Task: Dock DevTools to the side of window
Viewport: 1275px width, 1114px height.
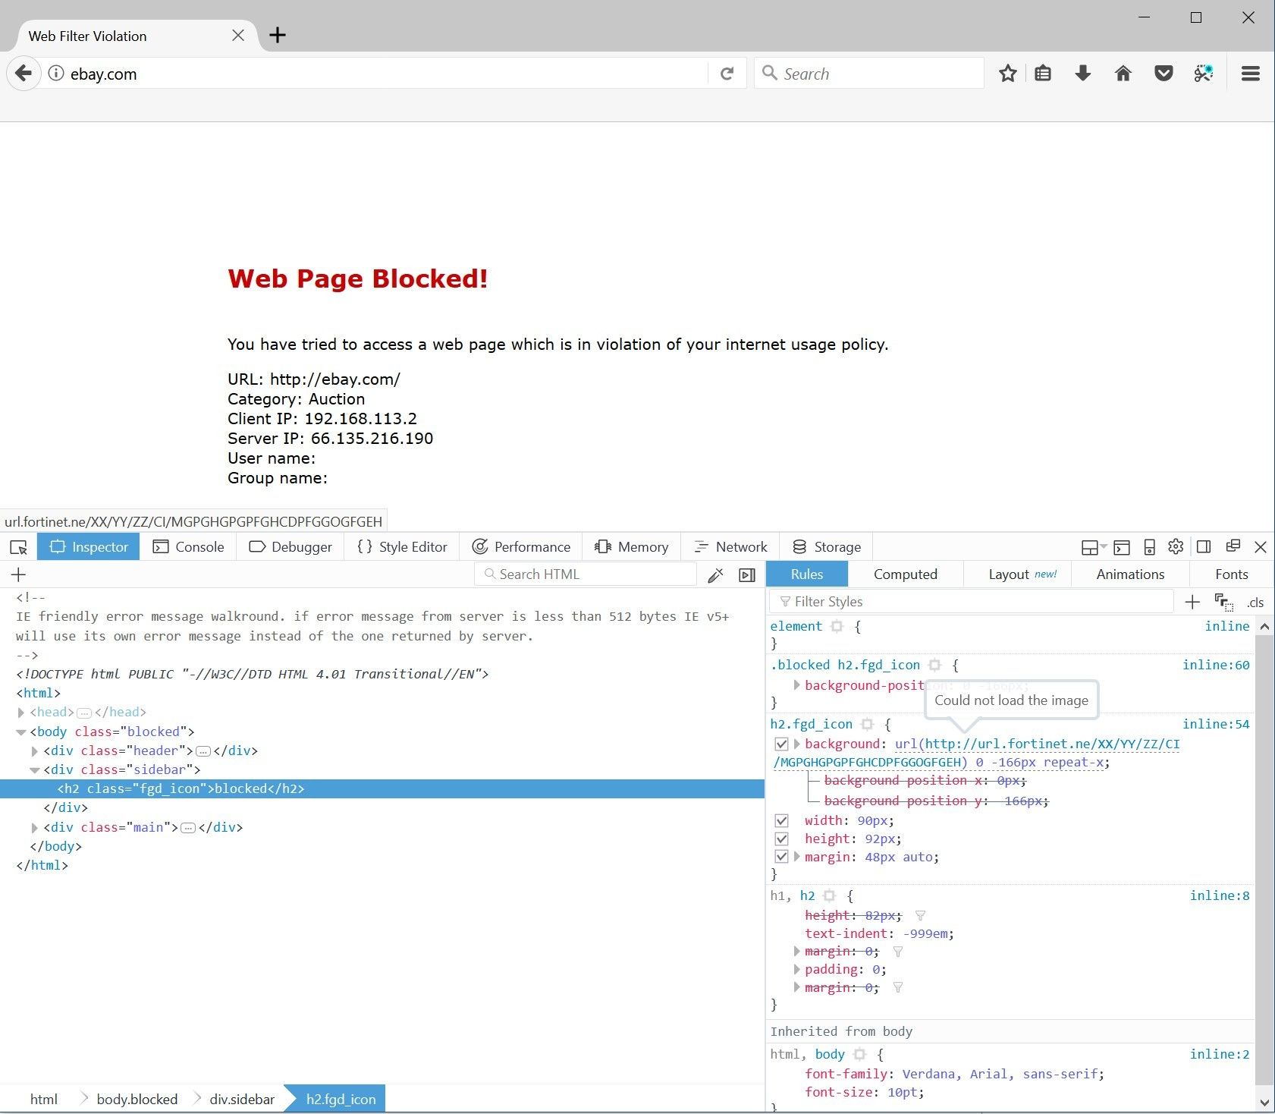Action: 1204,547
